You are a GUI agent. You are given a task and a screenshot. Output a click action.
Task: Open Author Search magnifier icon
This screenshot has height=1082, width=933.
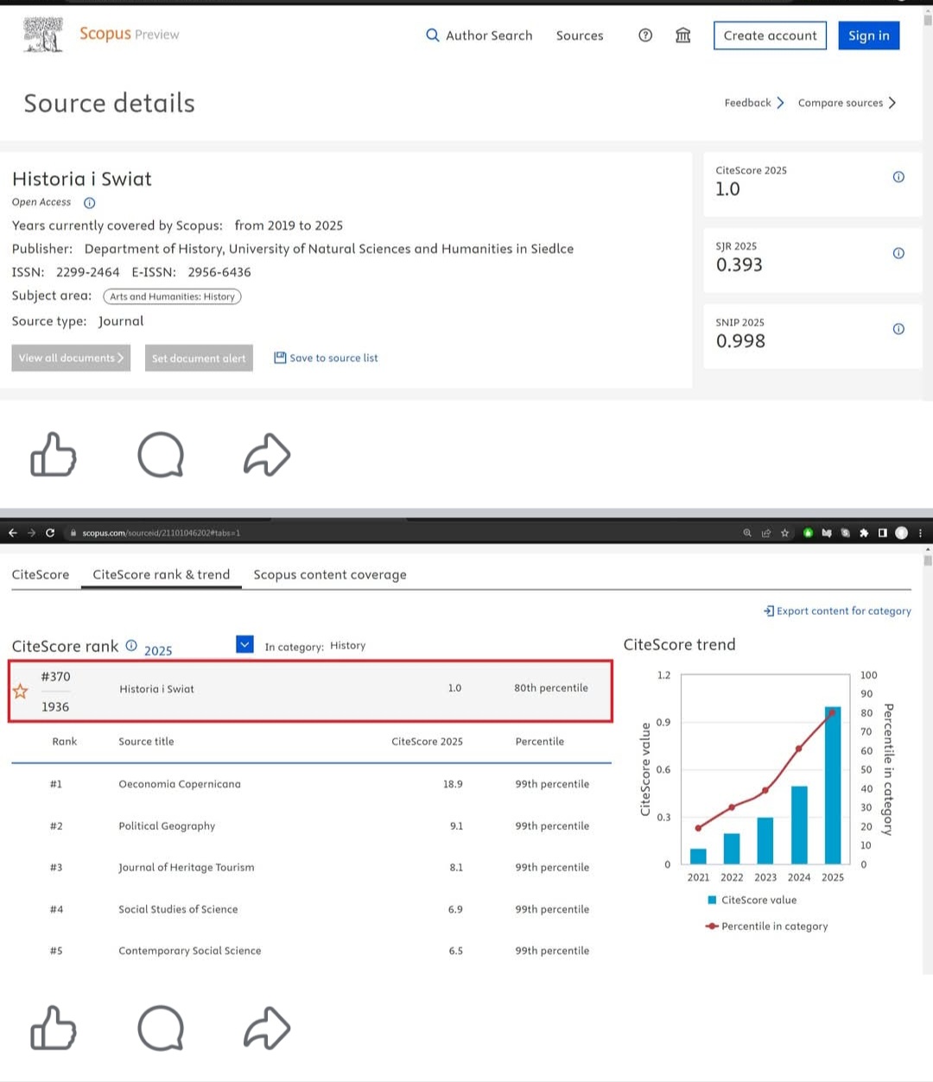(432, 35)
